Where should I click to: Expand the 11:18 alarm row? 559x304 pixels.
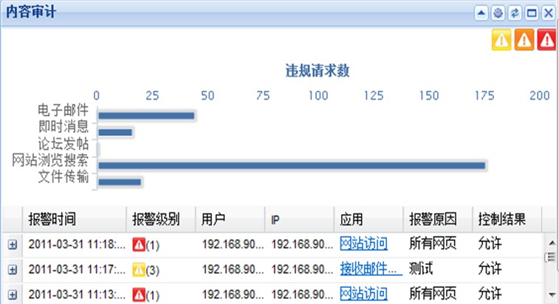tap(13, 245)
